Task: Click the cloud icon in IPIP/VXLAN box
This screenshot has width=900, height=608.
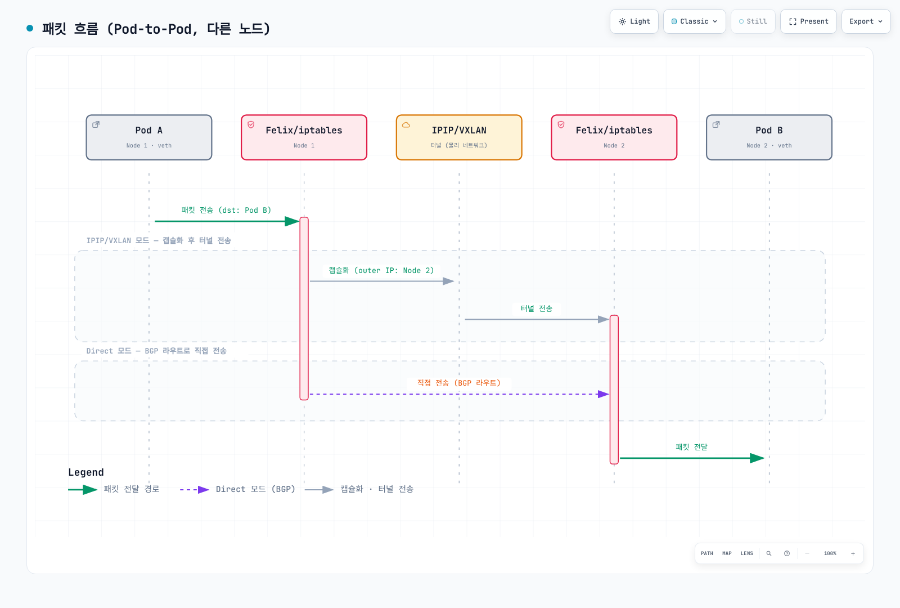Action: pos(406,124)
